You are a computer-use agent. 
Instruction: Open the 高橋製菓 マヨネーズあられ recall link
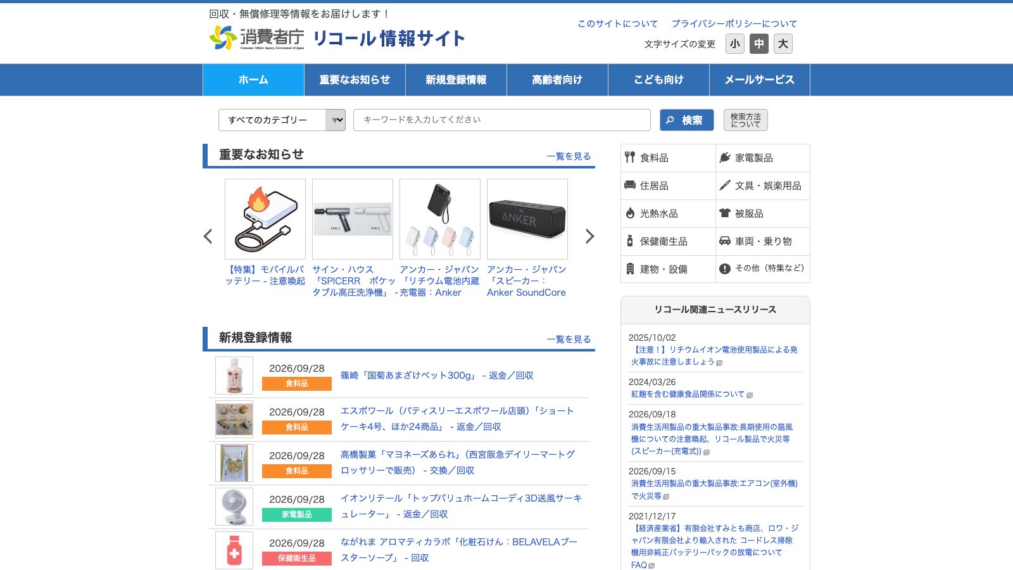tap(458, 462)
